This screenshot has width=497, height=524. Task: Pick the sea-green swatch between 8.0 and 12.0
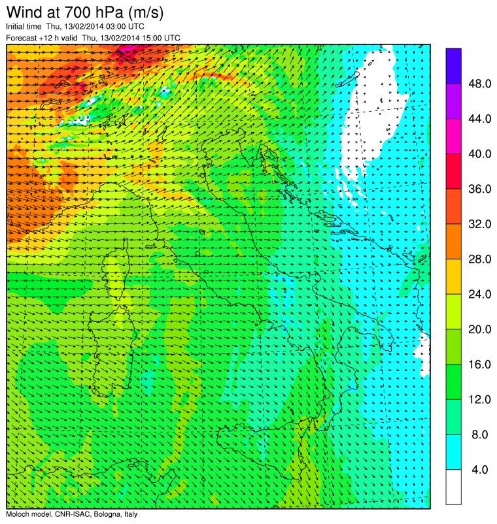454,417
